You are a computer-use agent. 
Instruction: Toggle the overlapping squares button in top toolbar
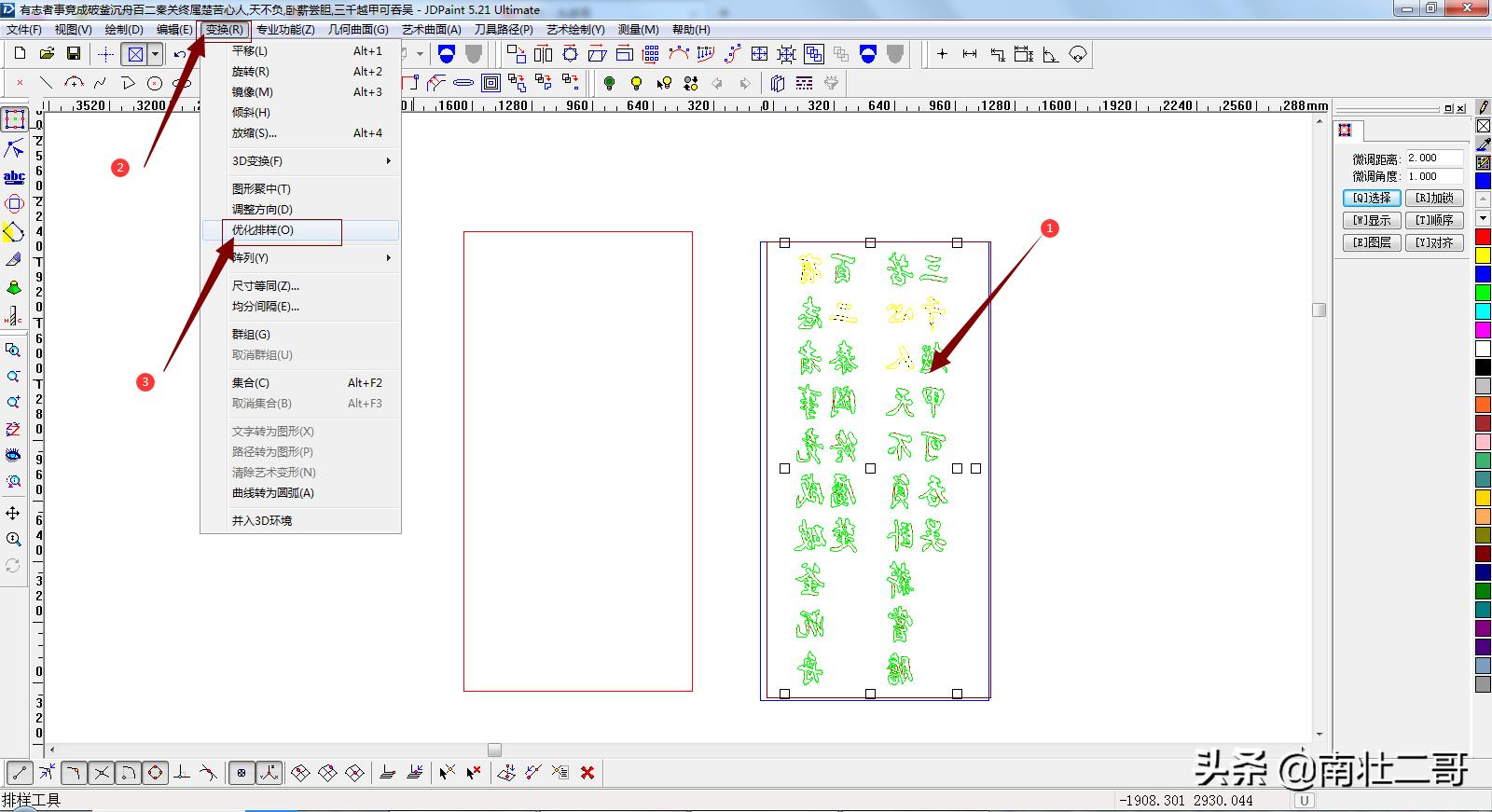pos(814,54)
